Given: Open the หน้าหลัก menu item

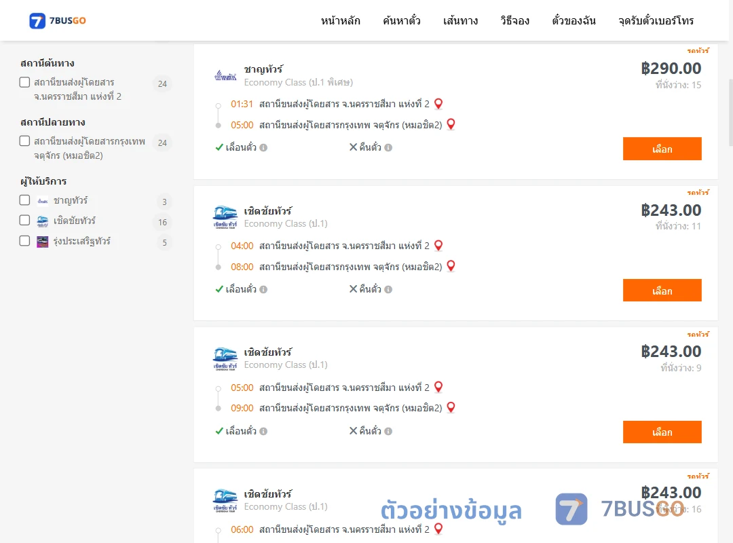Looking at the screenshot, I should click(340, 20).
